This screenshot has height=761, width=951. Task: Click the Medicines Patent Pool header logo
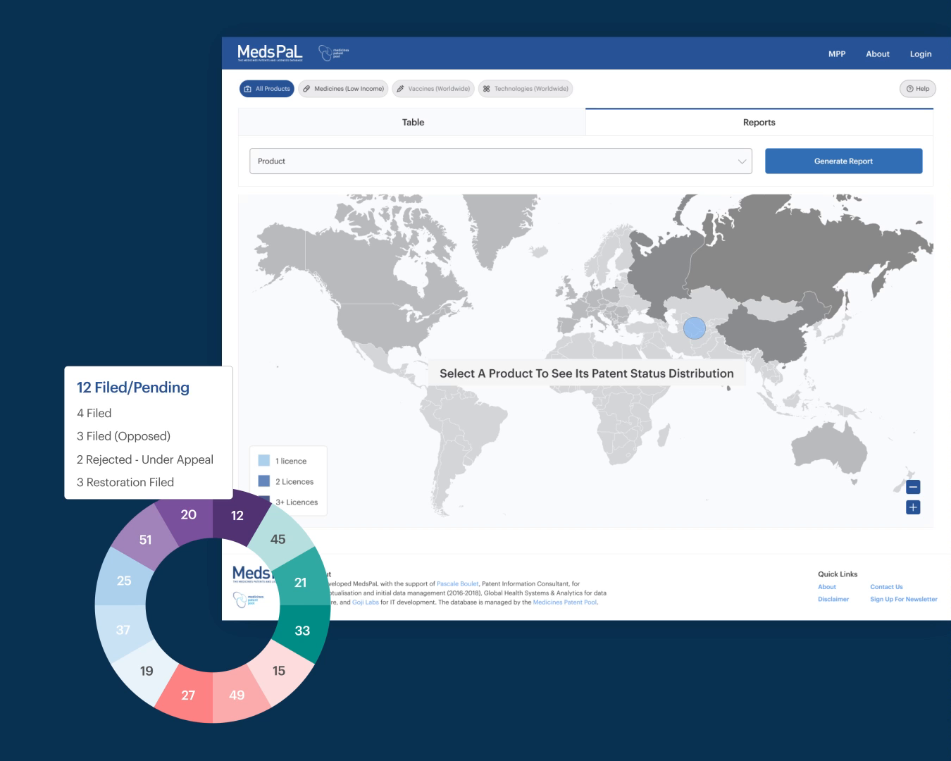point(334,53)
